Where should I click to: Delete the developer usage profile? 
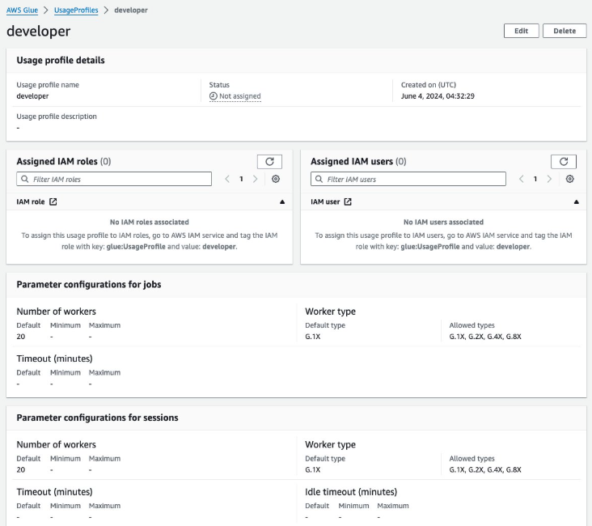565,31
